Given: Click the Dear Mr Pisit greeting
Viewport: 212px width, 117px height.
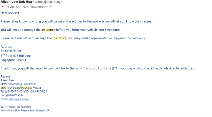Looking at the screenshot, I should [10, 13].
